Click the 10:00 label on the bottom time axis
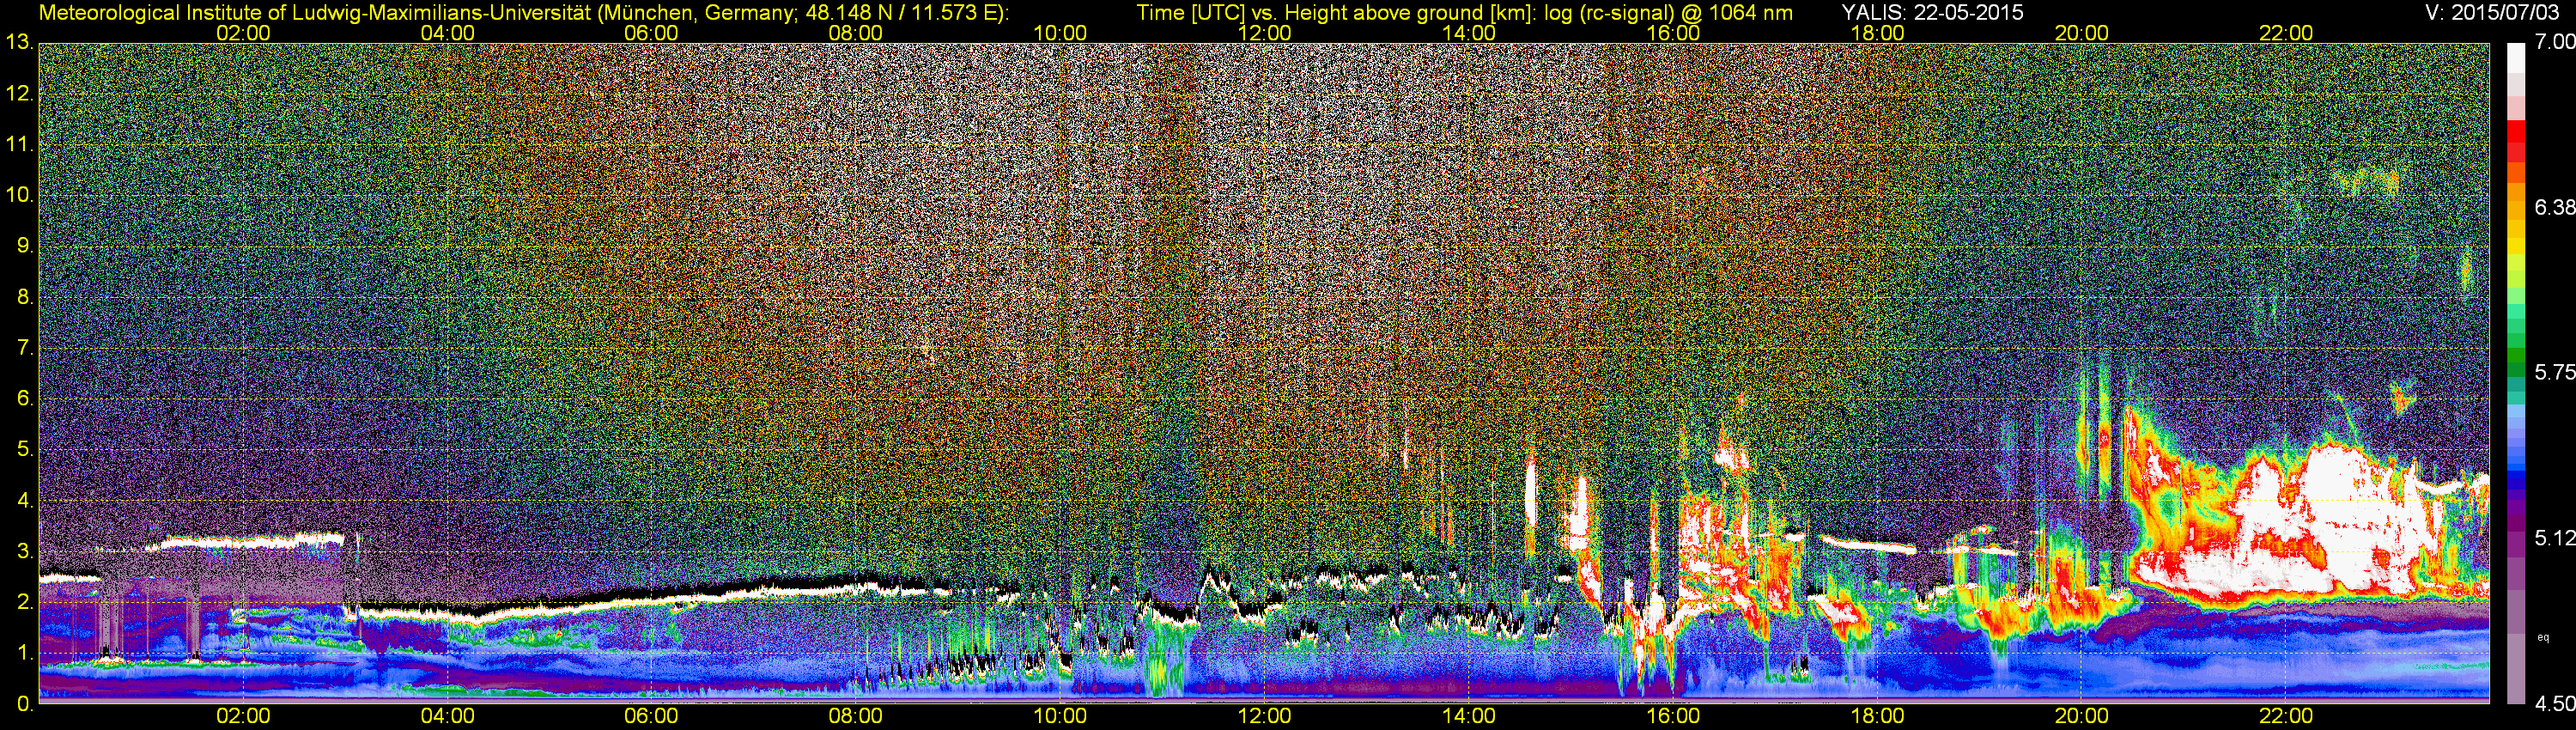The image size is (2576, 730). (x=1060, y=717)
